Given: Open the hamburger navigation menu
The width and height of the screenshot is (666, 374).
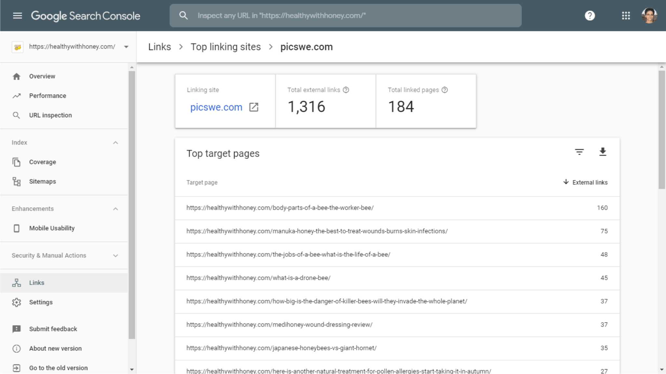Looking at the screenshot, I should [18, 16].
